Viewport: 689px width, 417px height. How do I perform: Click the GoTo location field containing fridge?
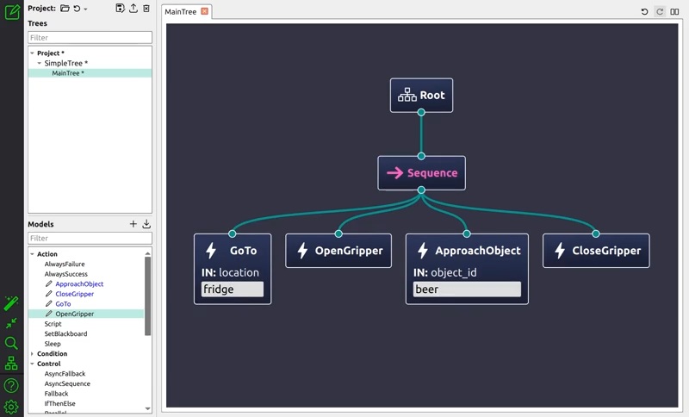coord(233,289)
